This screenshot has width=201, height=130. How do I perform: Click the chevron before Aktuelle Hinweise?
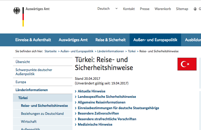(x=76, y=91)
